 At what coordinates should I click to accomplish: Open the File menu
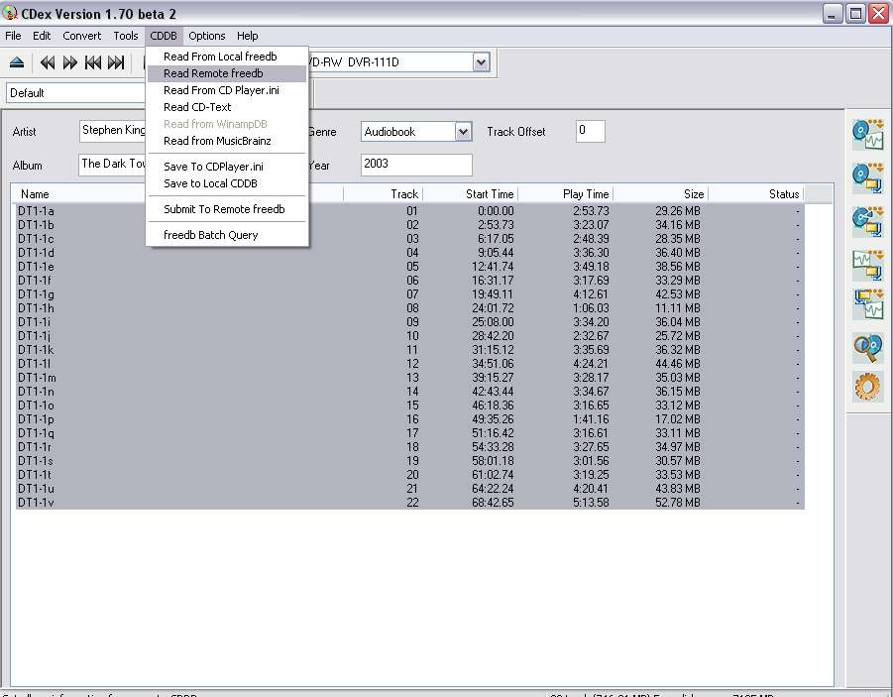[13, 36]
